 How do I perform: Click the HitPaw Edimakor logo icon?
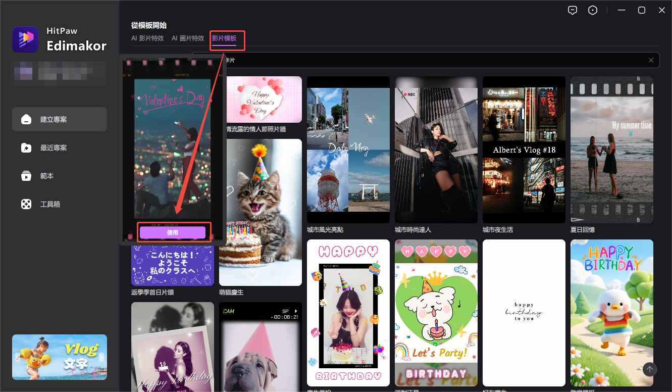[x=26, y=39]
